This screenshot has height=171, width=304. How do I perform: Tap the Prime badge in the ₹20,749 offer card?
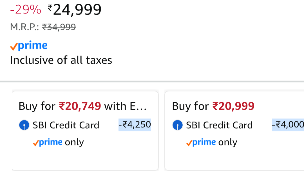[48, 142]
